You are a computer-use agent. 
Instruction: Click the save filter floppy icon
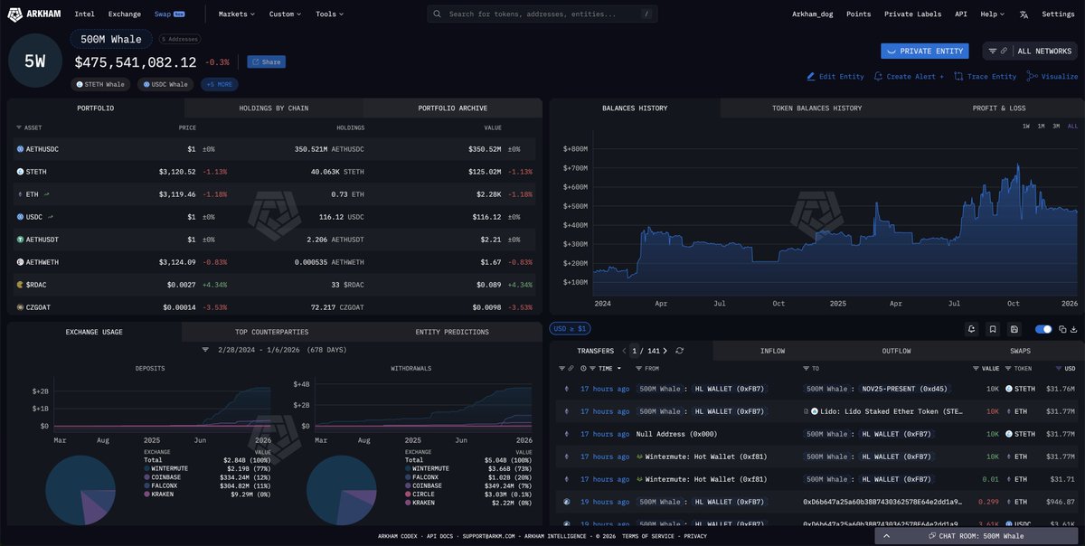pyautogui.click(x=1014, y=330)
